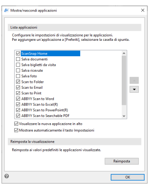Screen dimensions: 149x185
Task: Disable the Scan to Email checkbox
Action: tap(18, 88)
